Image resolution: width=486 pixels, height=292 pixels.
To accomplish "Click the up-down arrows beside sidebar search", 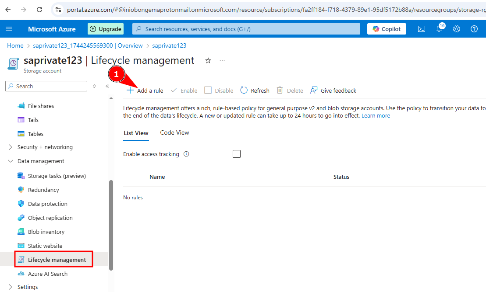I will pos(94,86).
